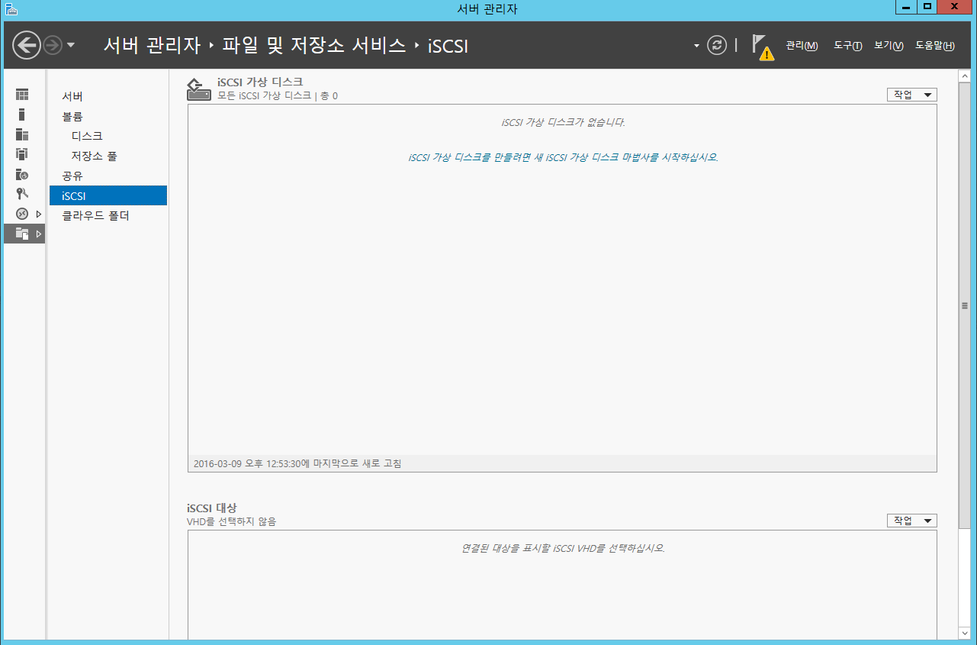Open the 관리(M) menu

coord(802,46)
